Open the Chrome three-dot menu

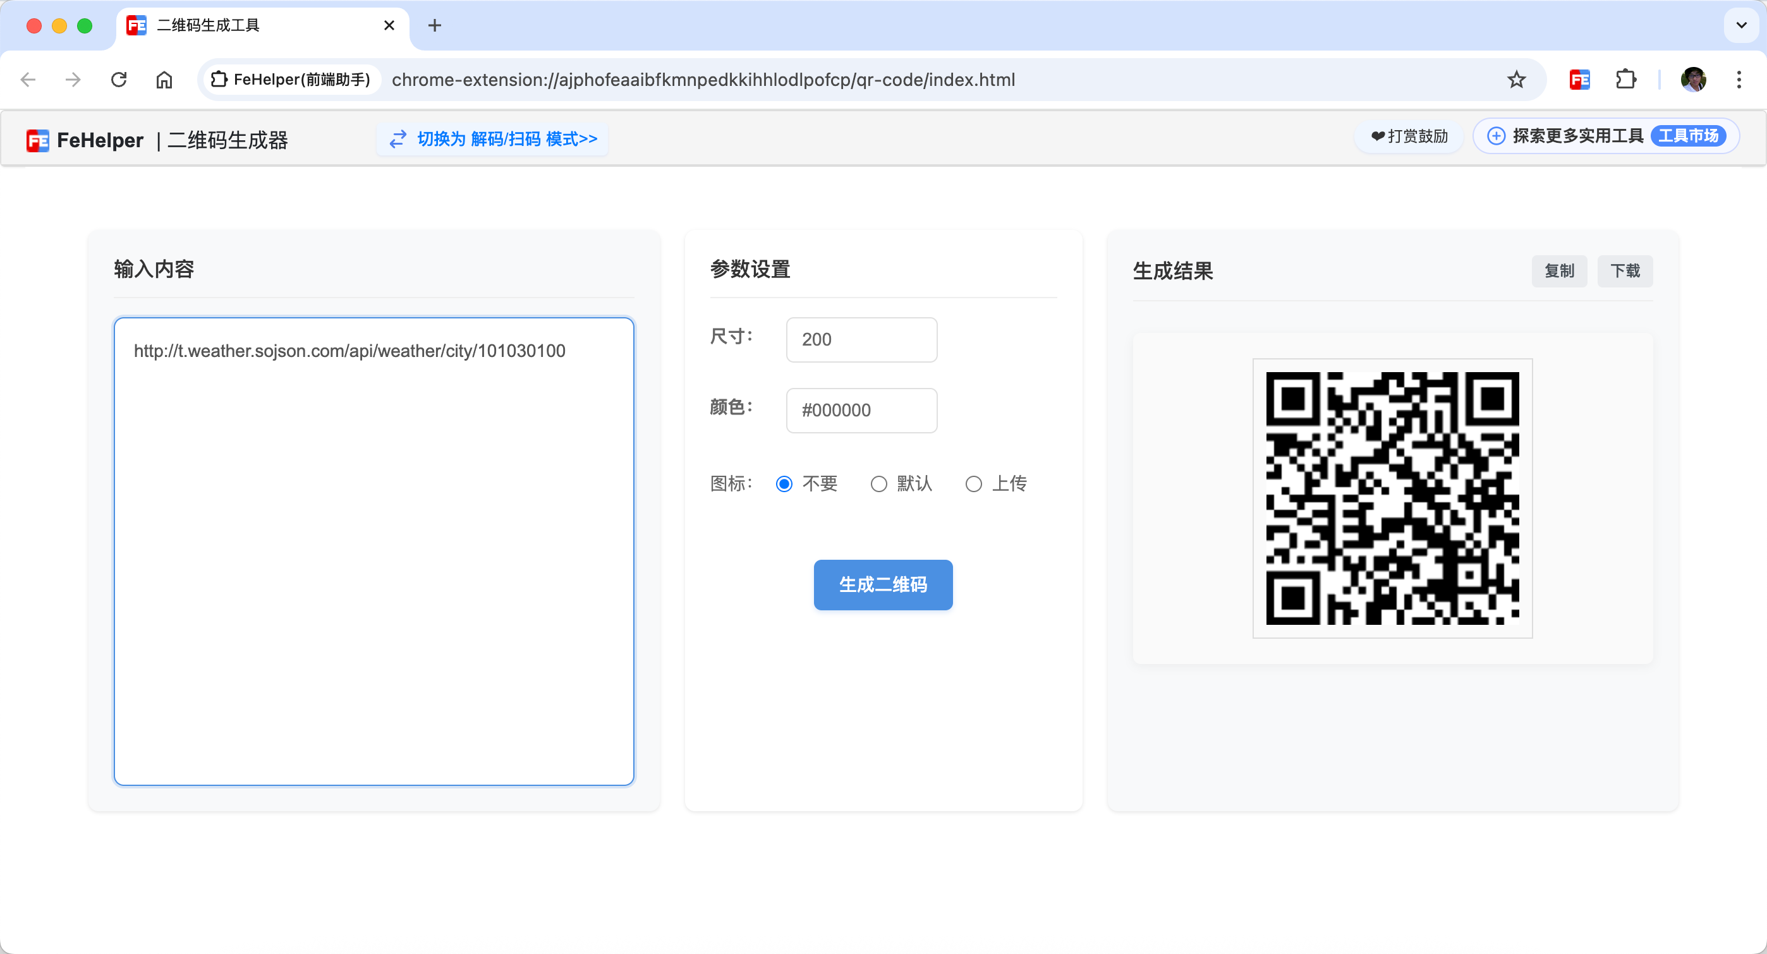coord(1738,80)
